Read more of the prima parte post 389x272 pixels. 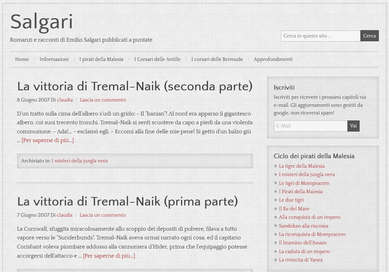tap(109, 256)
